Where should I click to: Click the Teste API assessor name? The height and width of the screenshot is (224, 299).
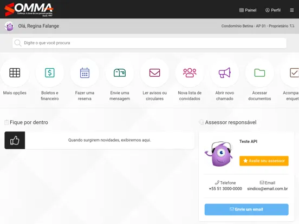pyautogui.click(x=248, y=141)
